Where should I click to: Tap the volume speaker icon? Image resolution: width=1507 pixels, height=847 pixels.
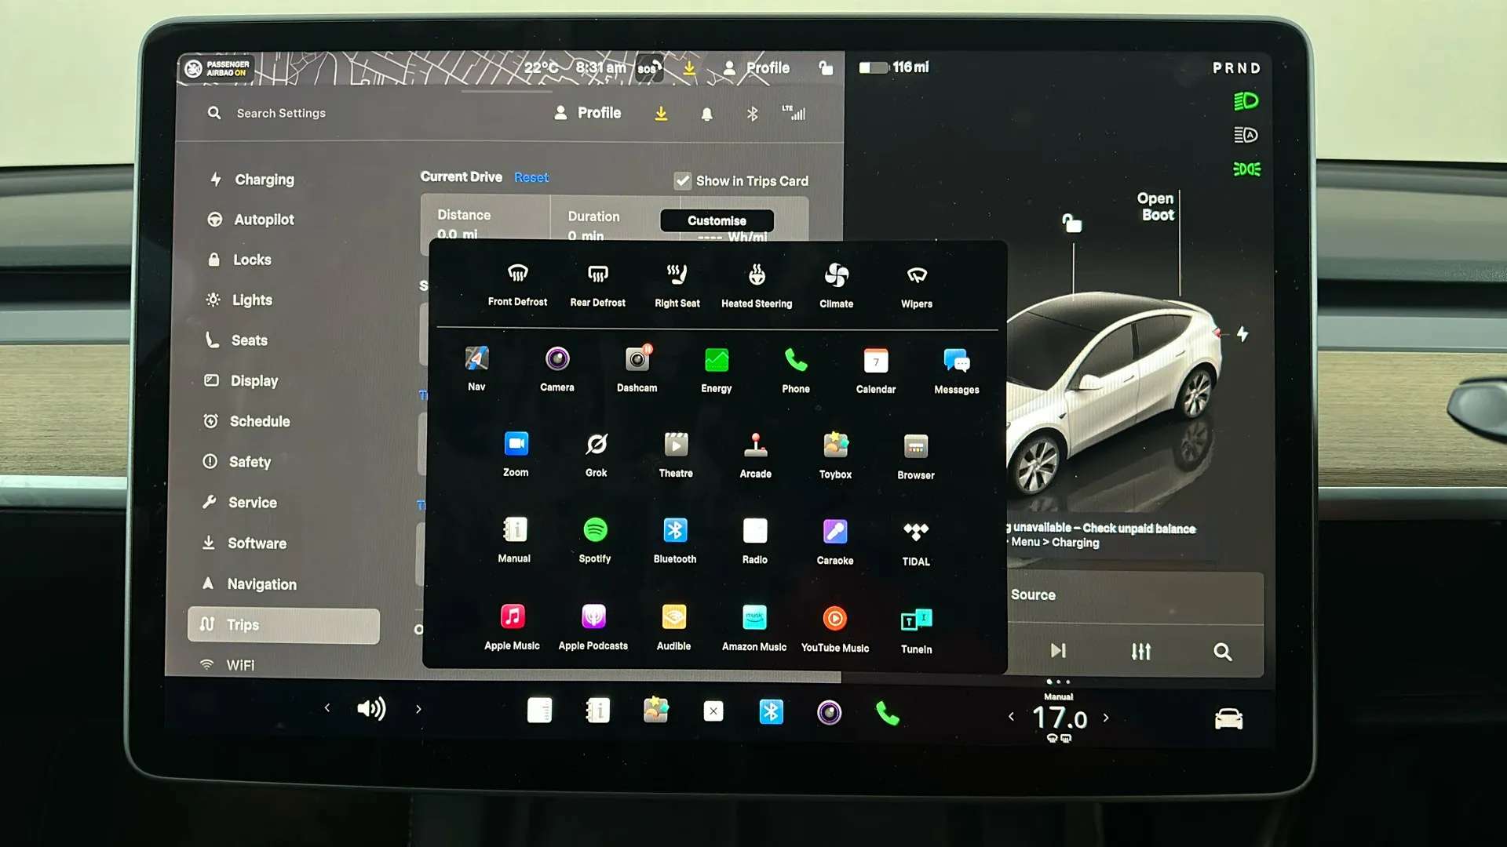371,709
